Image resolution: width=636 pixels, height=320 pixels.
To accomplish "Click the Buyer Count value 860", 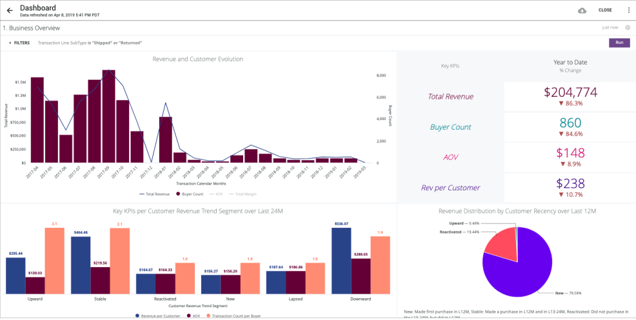I will tap(570, 123).
